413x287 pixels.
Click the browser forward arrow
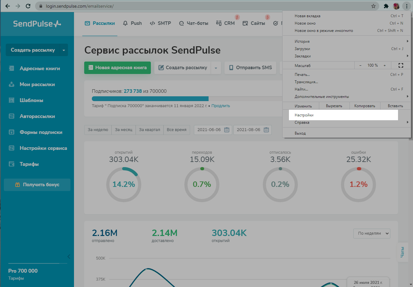[x=18, y=6]
